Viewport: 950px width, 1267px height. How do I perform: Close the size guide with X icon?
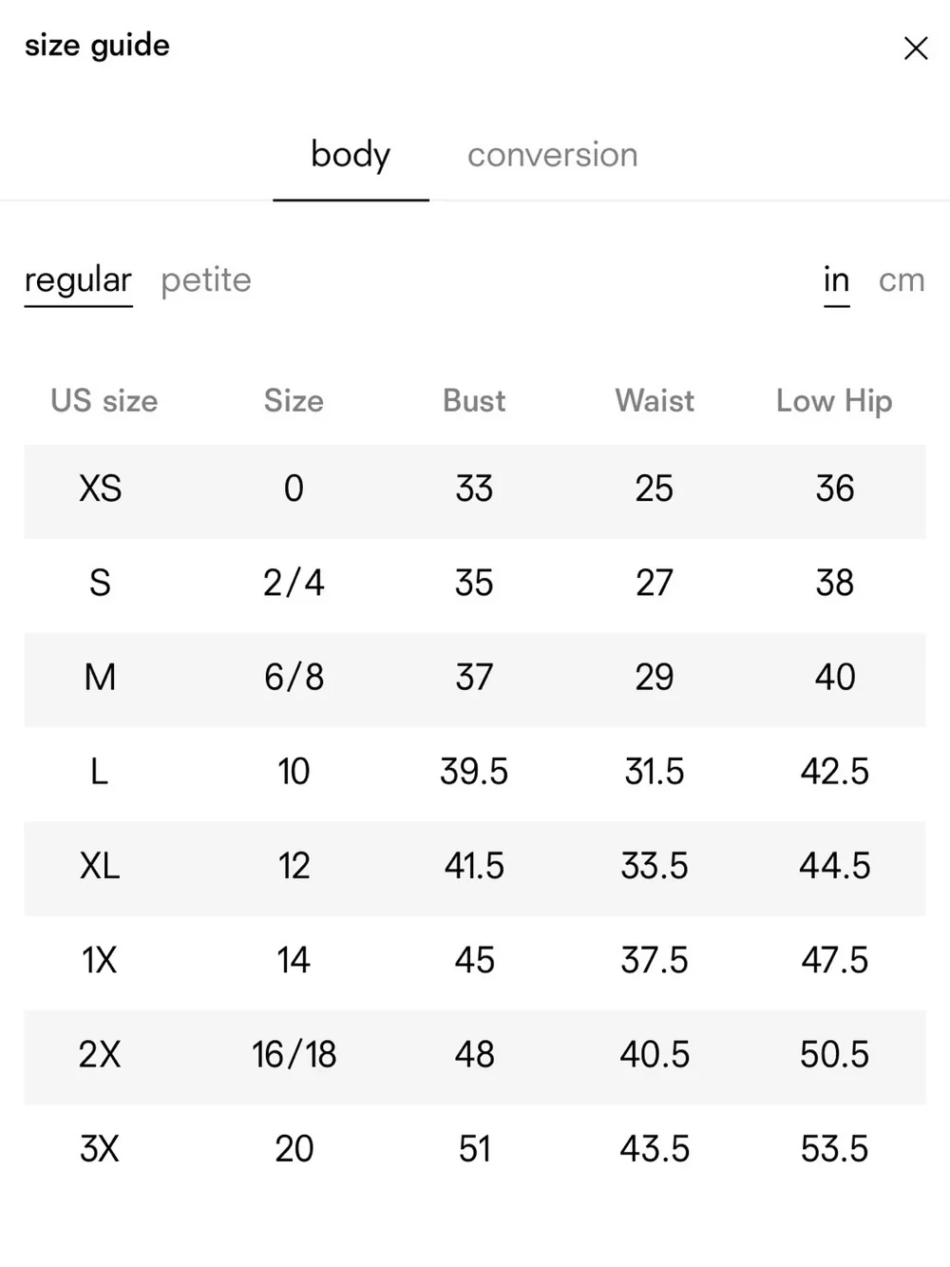[916, 48]
